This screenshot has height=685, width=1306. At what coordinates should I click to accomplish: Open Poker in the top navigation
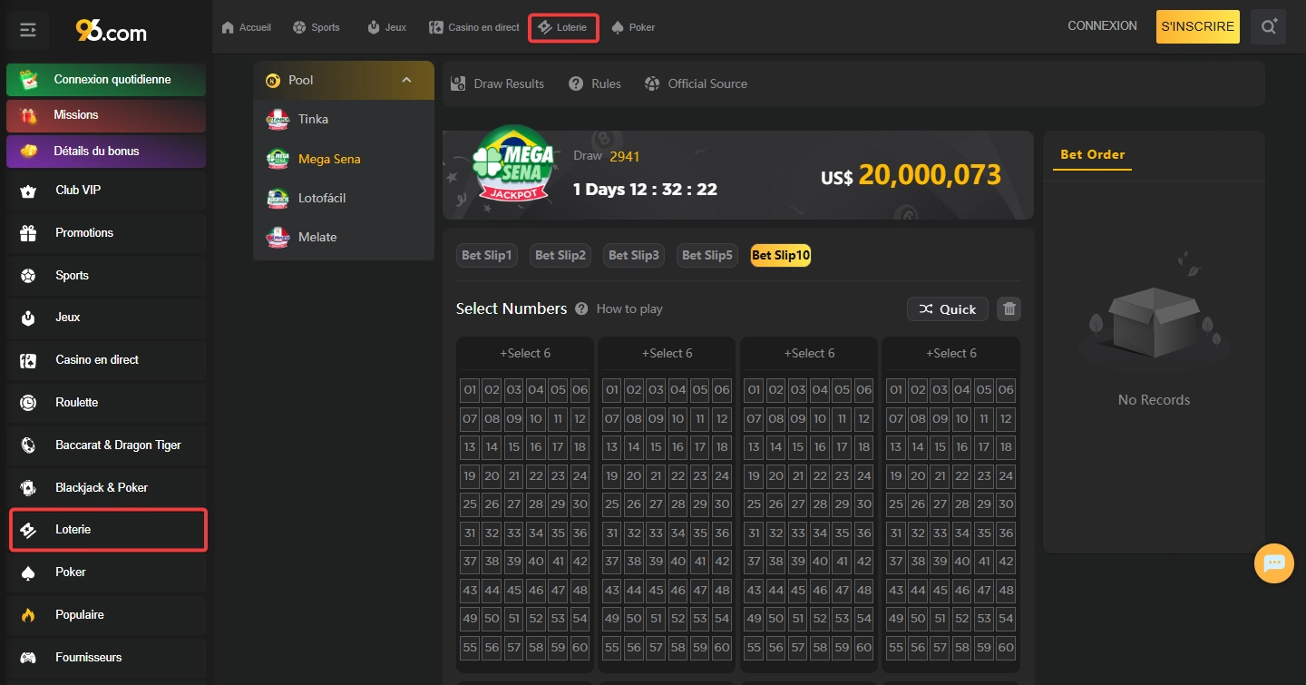coord(633,27)
